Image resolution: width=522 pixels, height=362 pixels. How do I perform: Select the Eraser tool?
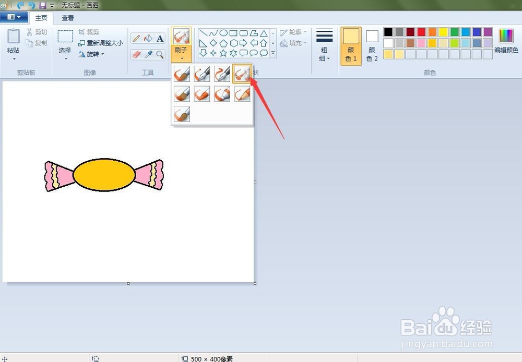tap(136, 54)
